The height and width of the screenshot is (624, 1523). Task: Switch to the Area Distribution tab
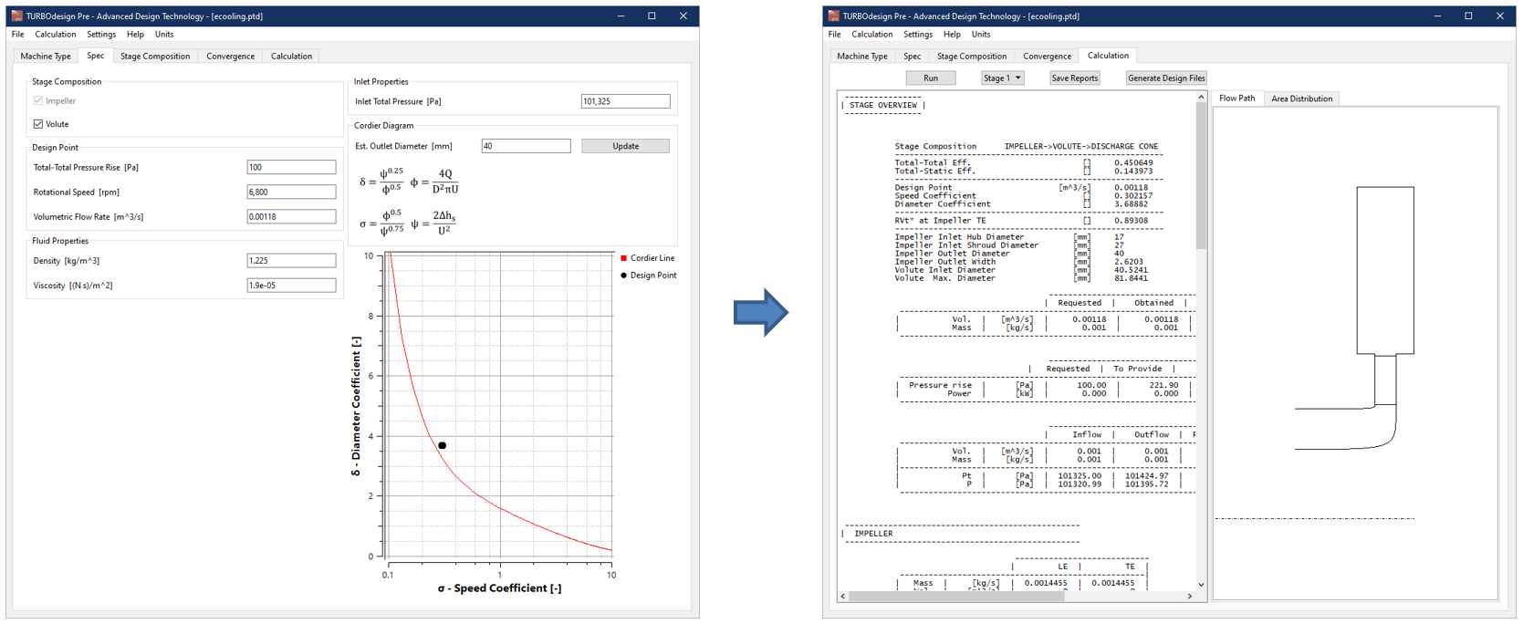coord(1301,99)
